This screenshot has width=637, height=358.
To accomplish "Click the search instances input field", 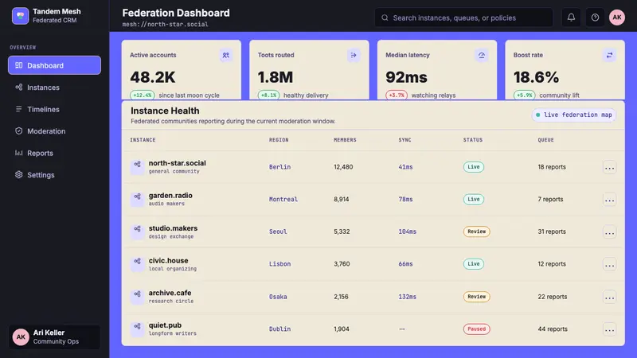I will click(x=463, y=18).
